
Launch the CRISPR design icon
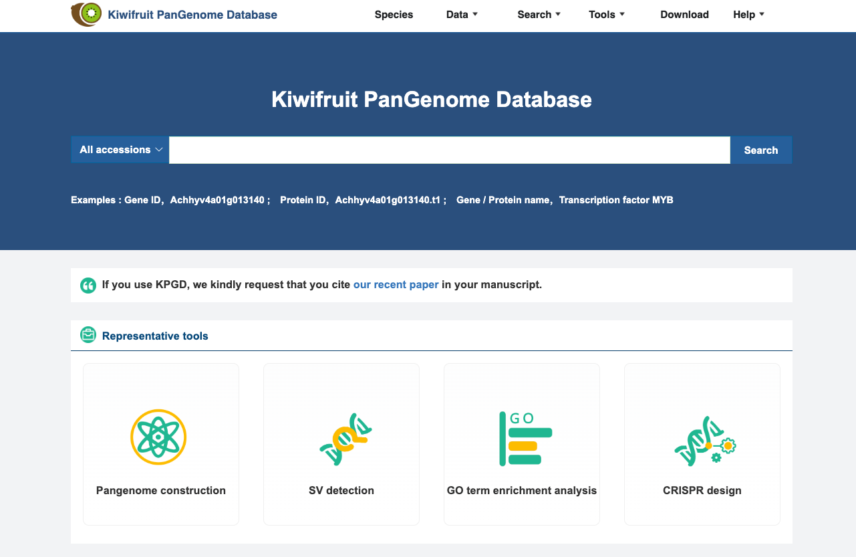pyautogui.click(x=705, y=440)
